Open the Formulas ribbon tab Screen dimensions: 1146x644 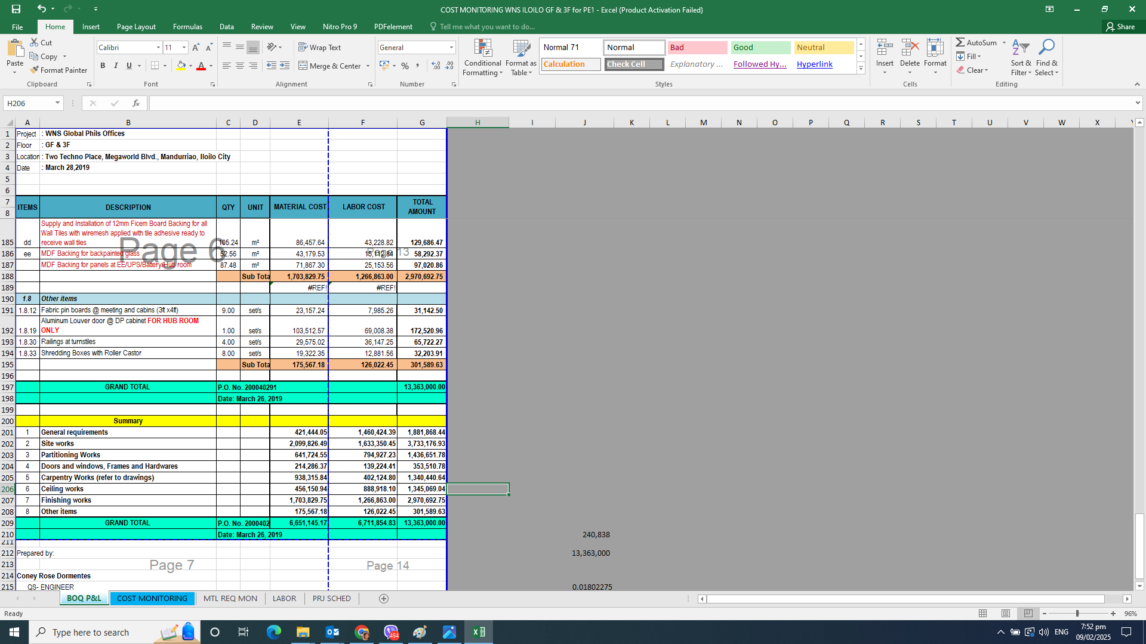187,26
